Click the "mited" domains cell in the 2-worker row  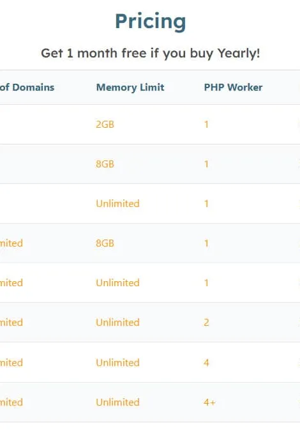pyautogui.click(x=11, y=322)
